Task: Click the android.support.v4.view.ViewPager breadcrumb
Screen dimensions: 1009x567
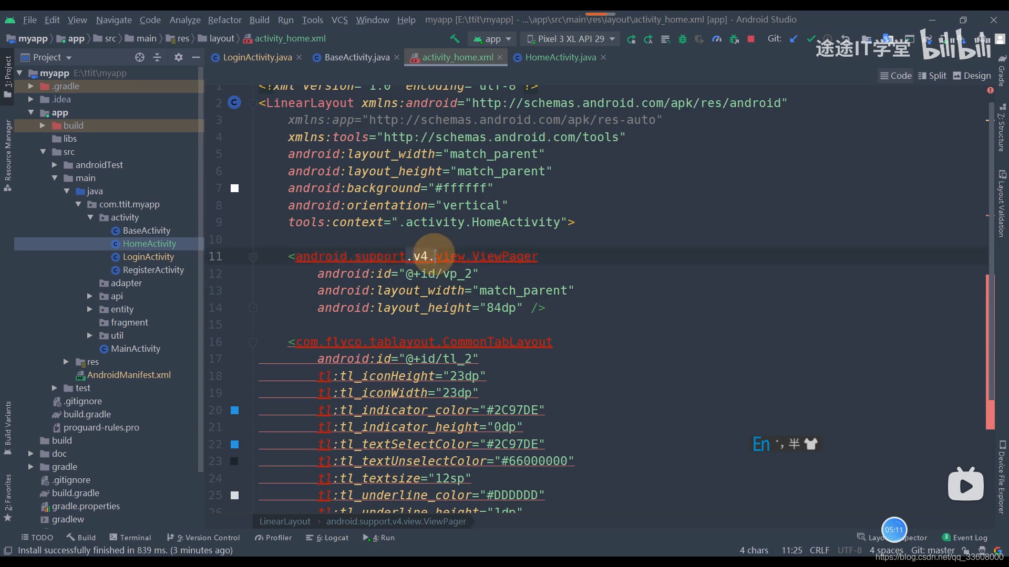Action: pos(396,521)
